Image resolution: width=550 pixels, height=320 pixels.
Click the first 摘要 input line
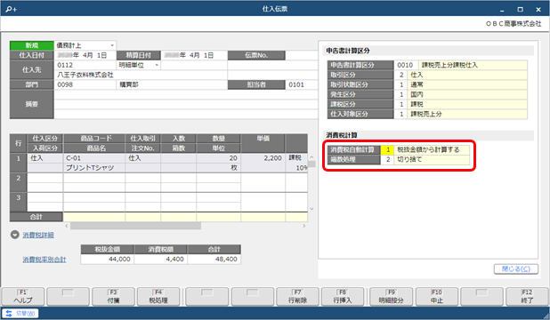[x=186, y=94]
